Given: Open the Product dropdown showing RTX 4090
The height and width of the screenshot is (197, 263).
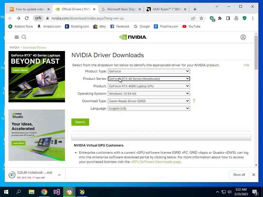Looking at the screenshot, I should click(x=149, y=86).
